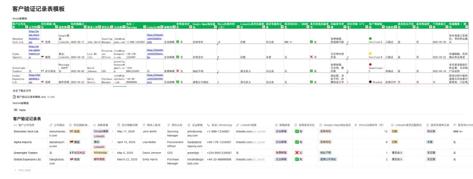
Task: Click the @ icon of 企业邮箱 column
Action: click(188, 125)
